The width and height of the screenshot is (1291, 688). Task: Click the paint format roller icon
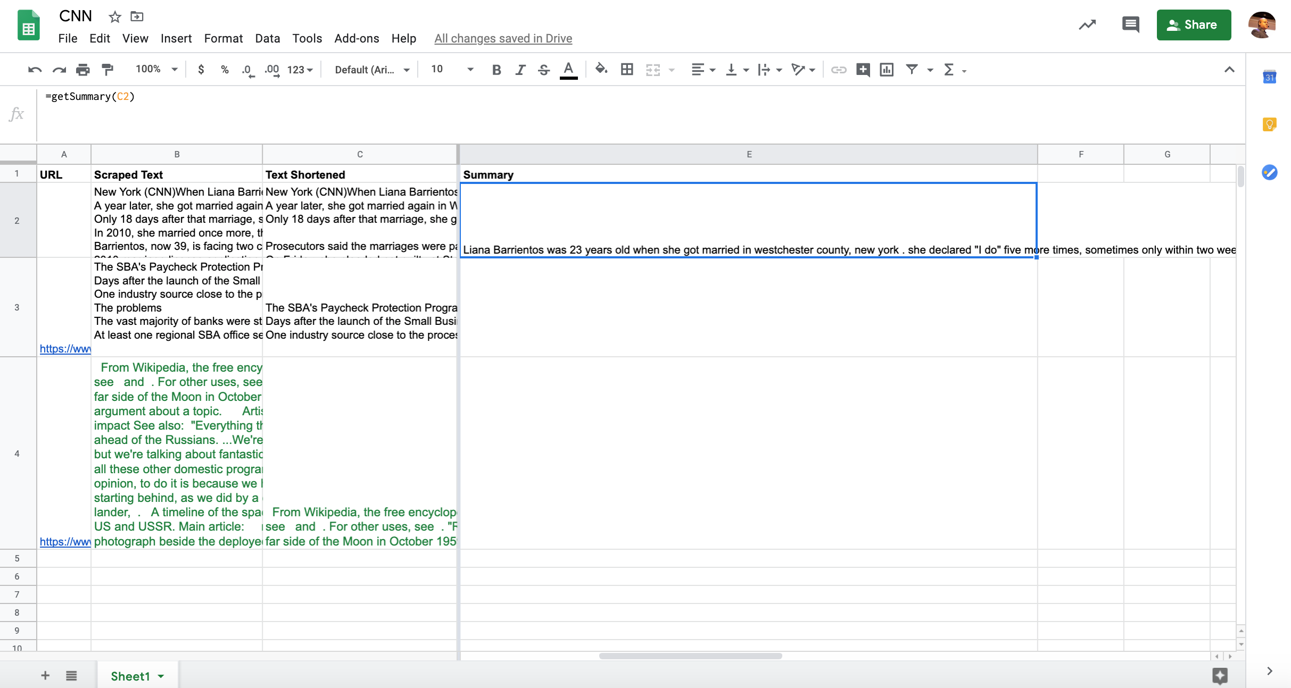coord(107,70)
